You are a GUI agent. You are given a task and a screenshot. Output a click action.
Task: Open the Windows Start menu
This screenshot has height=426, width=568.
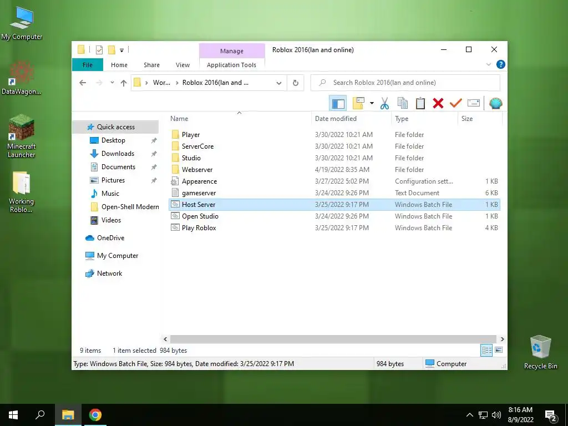[13, 415]
